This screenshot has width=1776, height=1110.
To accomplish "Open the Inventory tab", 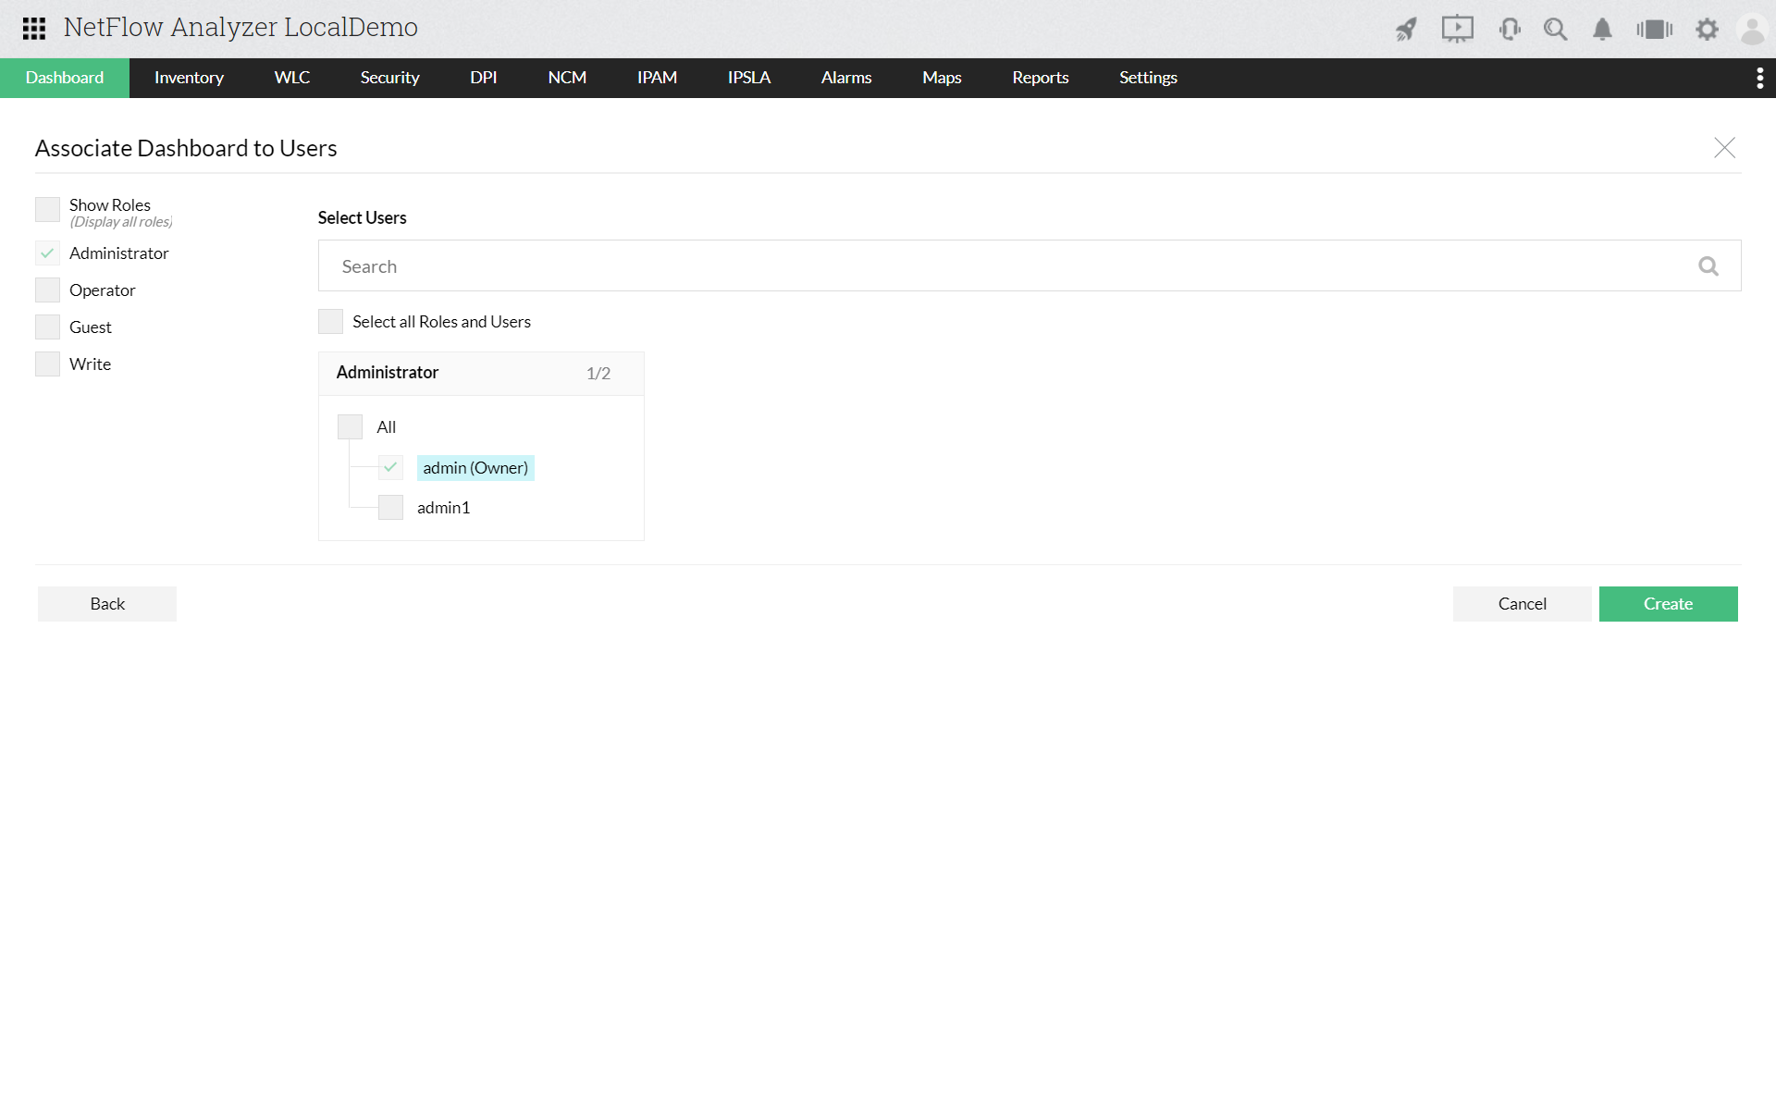I will click(x=189, y=79).
